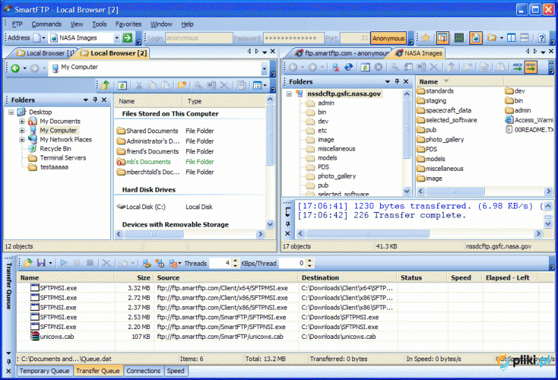This screenshot has width=558, height=380.
Task: Open the speed graph icon in toolbar
Action: (459, 38)
